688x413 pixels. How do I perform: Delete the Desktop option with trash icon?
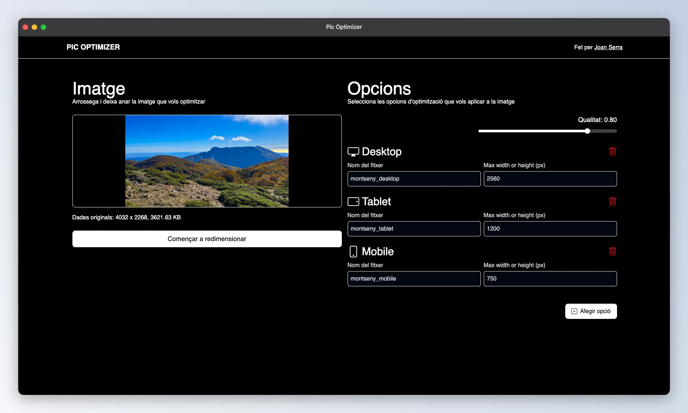tap(612, 151)
